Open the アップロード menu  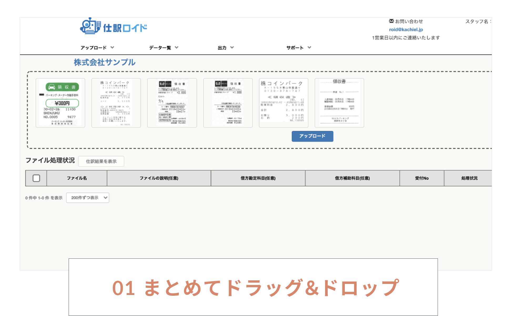pos(93,48)
